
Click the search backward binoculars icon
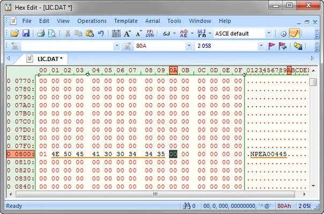(x=14, y=46)
